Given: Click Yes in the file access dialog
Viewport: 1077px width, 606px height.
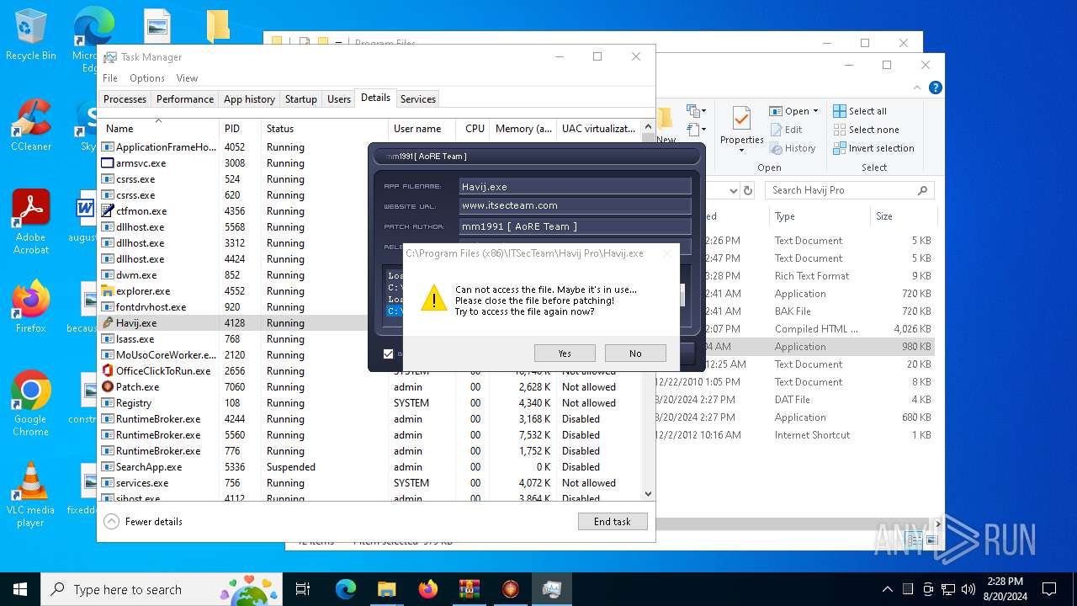Looking at the screenshot, I should click(x=565, y=353).
